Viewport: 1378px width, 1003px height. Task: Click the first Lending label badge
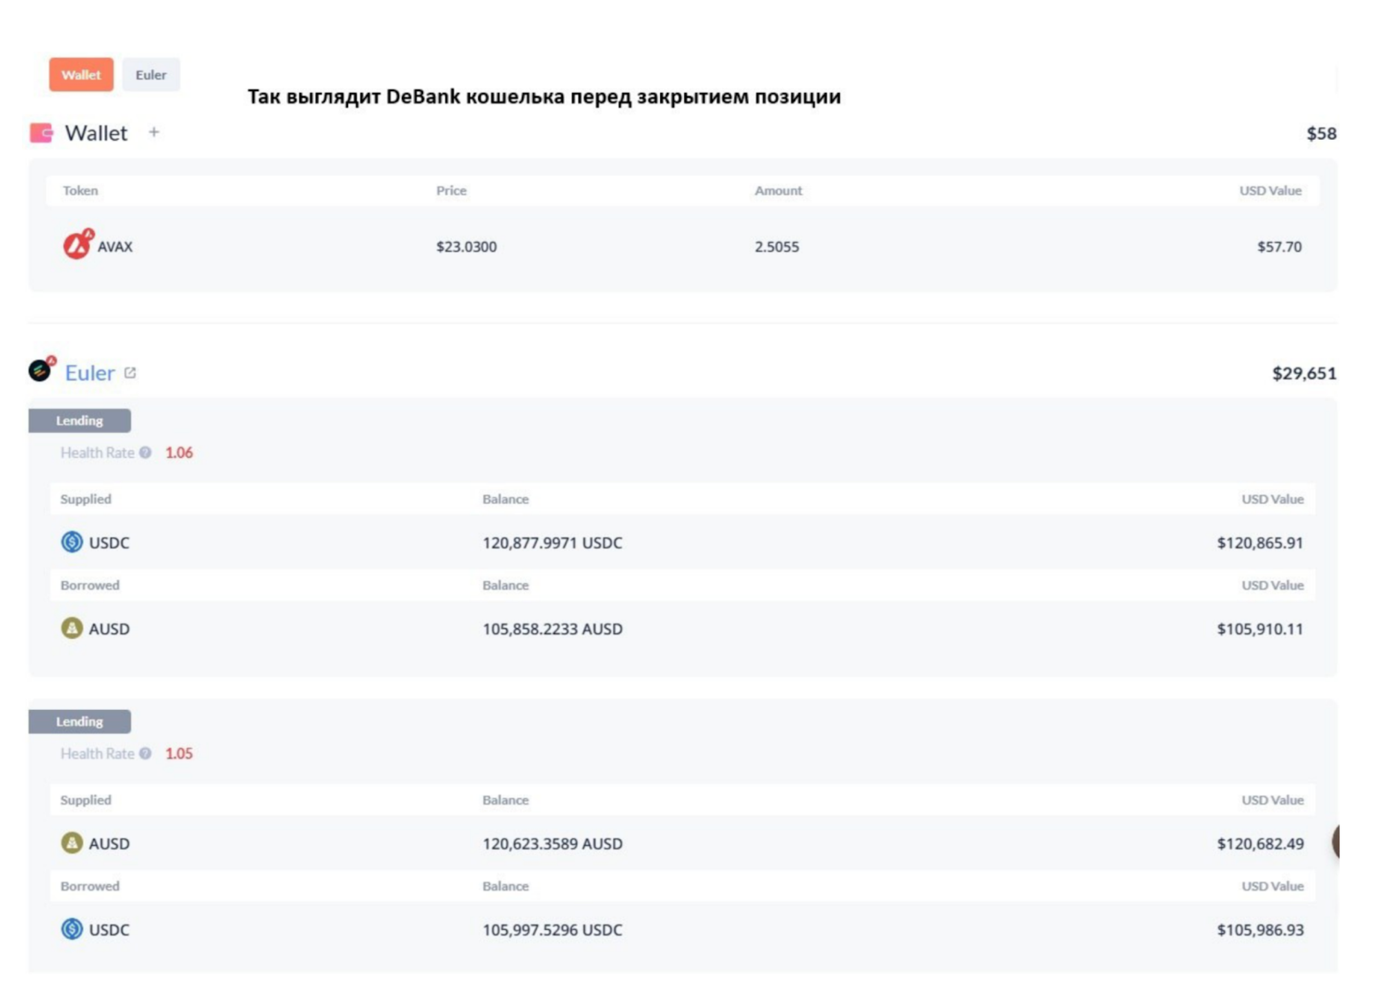click(x=79, y=421)
